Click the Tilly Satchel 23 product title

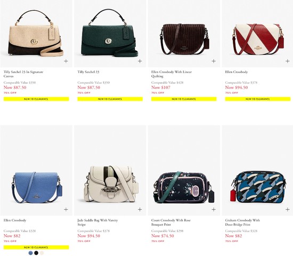[x=88, y=72]
